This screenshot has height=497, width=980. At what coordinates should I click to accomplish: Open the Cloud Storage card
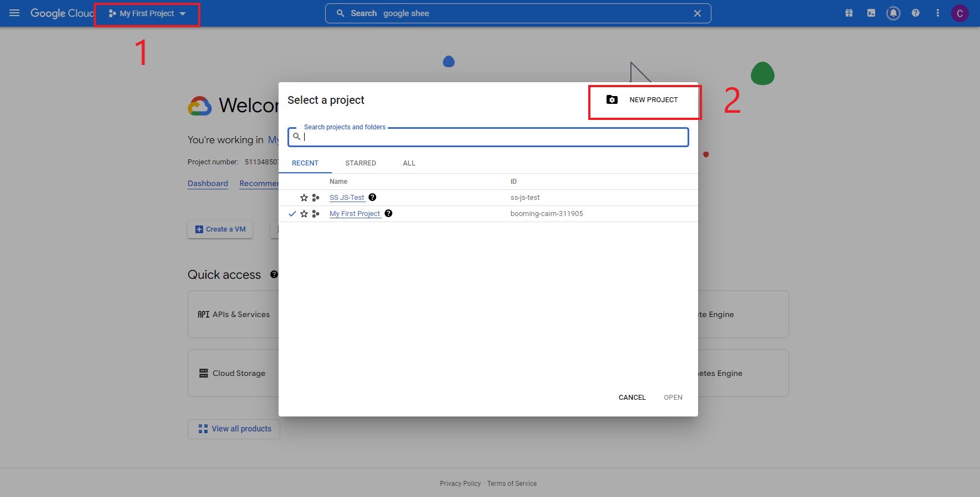click(233, 373)
